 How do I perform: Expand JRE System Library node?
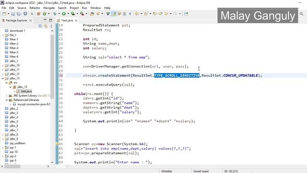[x=7, y=96]
